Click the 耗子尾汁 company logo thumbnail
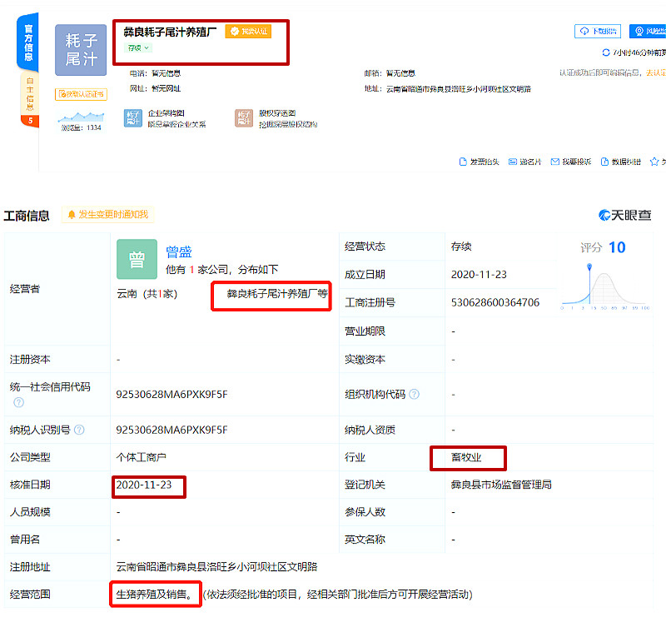Screen dimensions: 666x627 [x=81, y=50]
